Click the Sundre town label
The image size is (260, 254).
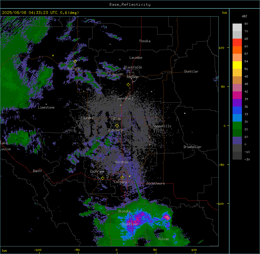coord(88,118)
